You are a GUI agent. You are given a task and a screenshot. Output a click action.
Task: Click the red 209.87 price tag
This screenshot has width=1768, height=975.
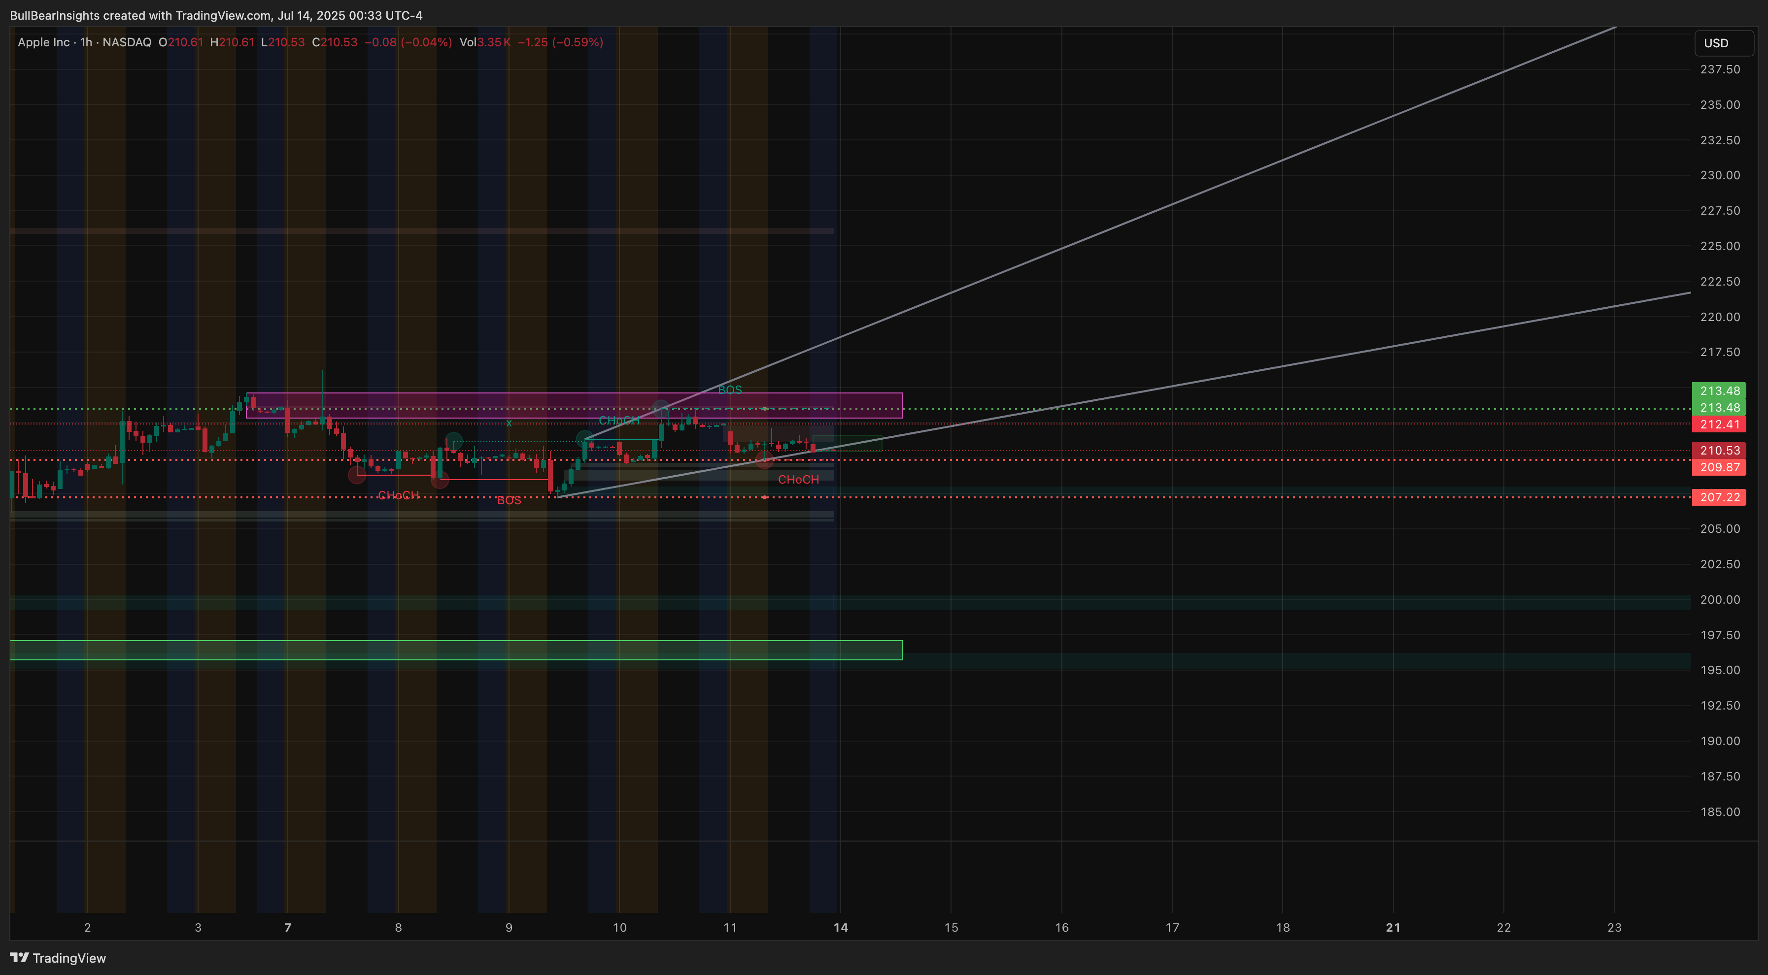[1719, 468]
